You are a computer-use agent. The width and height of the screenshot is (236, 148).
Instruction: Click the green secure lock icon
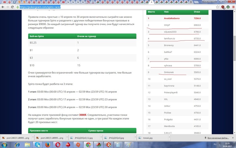(x=18, y=7)
